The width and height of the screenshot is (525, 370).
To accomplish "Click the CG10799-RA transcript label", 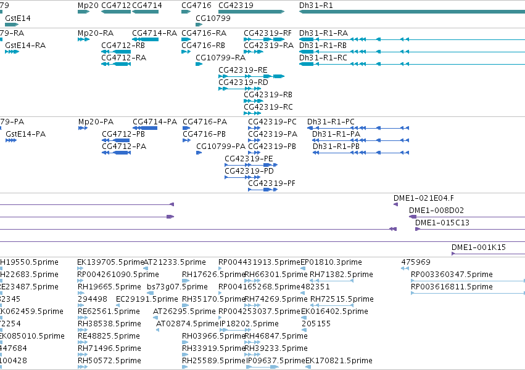I will [221, 58].
